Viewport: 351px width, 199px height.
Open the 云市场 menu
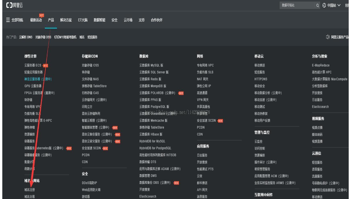click(128, 20)
